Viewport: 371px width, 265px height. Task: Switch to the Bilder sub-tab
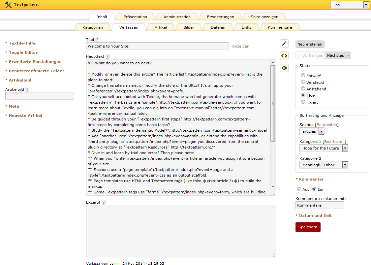tap(189, 27)
